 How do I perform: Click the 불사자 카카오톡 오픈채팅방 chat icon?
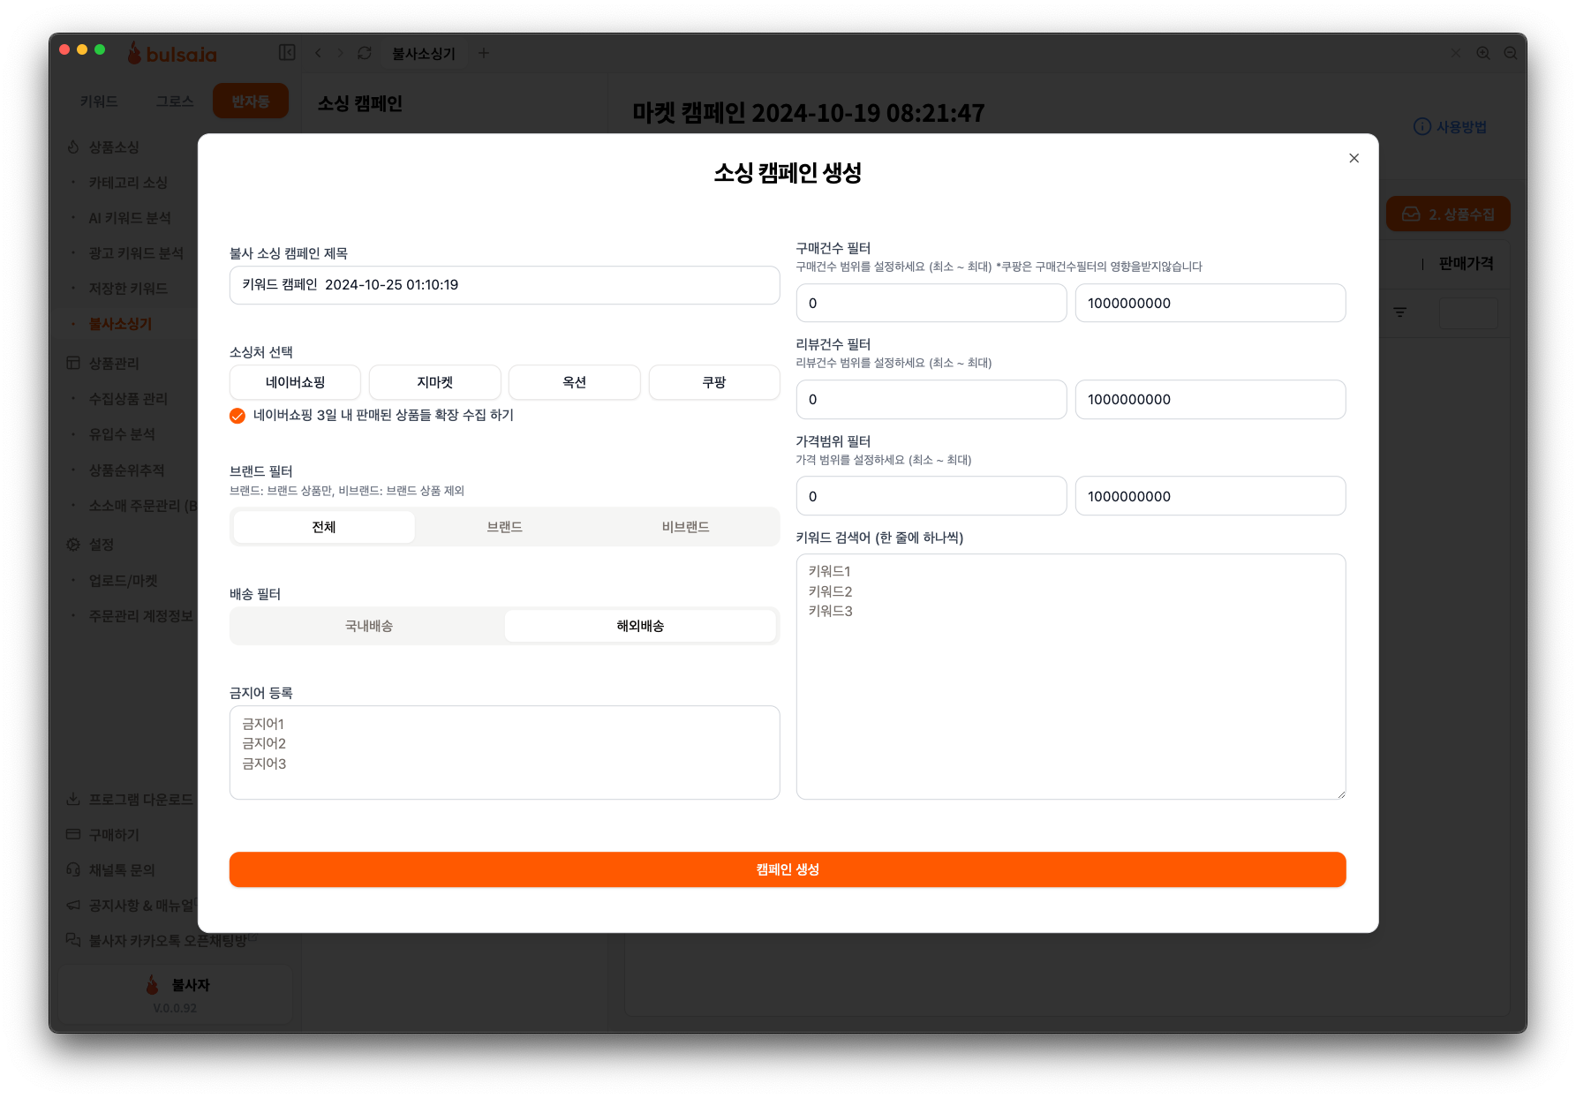(x=73, y=941)
